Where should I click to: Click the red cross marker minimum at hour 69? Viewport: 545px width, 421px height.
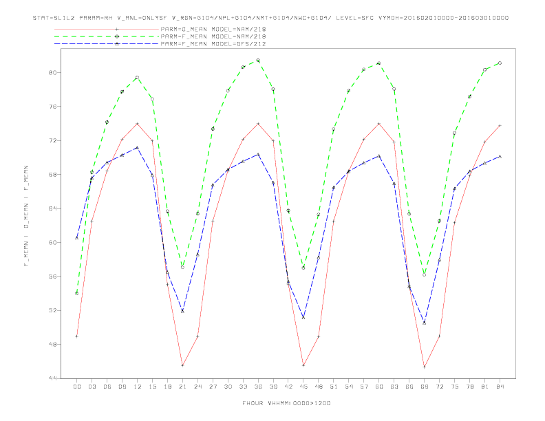425,367
